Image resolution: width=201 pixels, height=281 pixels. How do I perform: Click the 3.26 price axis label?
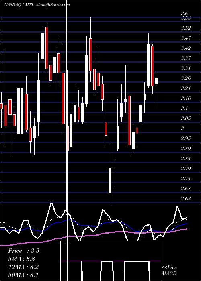click(186, 78)
